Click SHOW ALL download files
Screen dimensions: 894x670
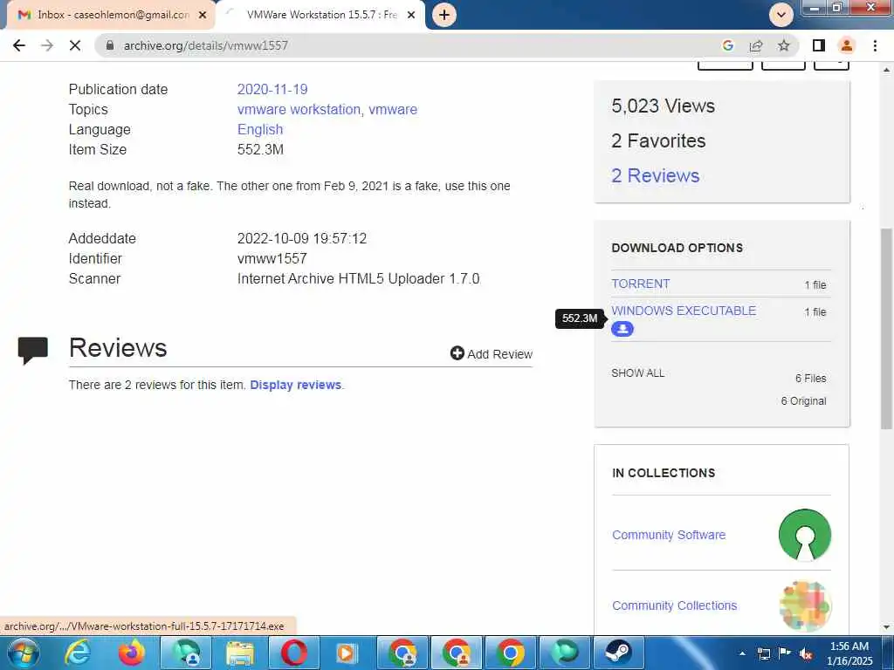(637, 373)
